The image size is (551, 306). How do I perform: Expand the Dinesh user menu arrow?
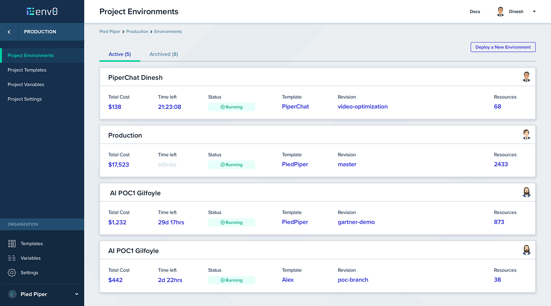tap(534, 11)
